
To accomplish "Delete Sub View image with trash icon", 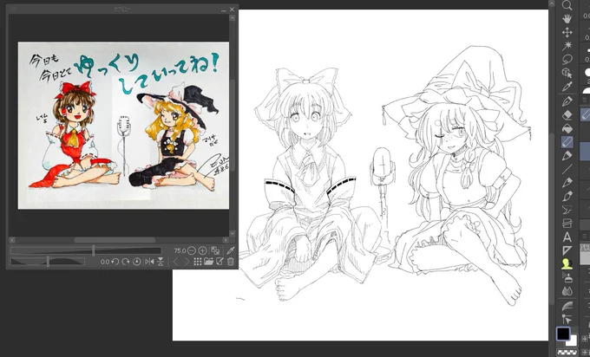I will pyautogui.click(x=231, y=262).
